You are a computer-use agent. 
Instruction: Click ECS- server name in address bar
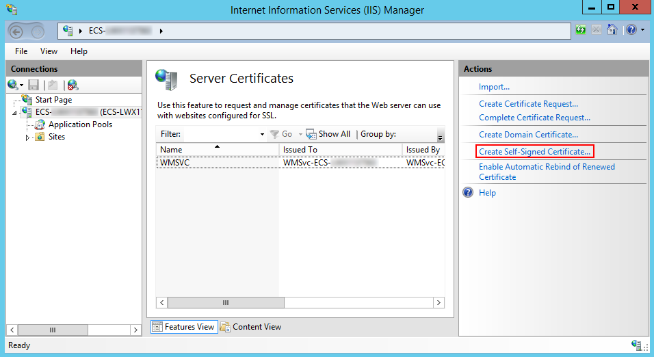pyautogui.click(x=120, y=31)
